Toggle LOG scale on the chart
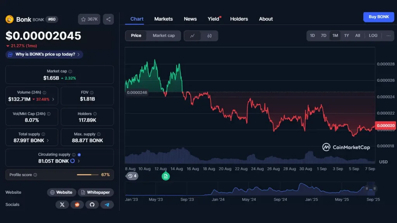Viewport: 397px width, 223px height. 373,36
